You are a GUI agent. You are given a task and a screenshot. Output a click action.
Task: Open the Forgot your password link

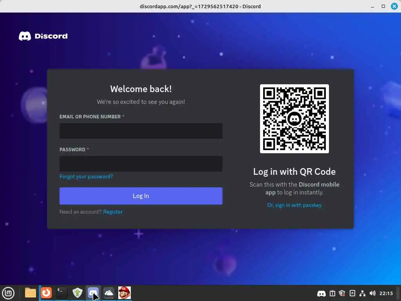86,177
